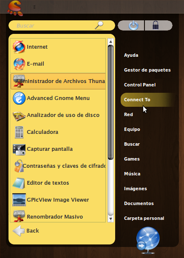Open the Música folder link
This screenshot has height=258, width=184.
pyautogui.click(x=132, y=174)
